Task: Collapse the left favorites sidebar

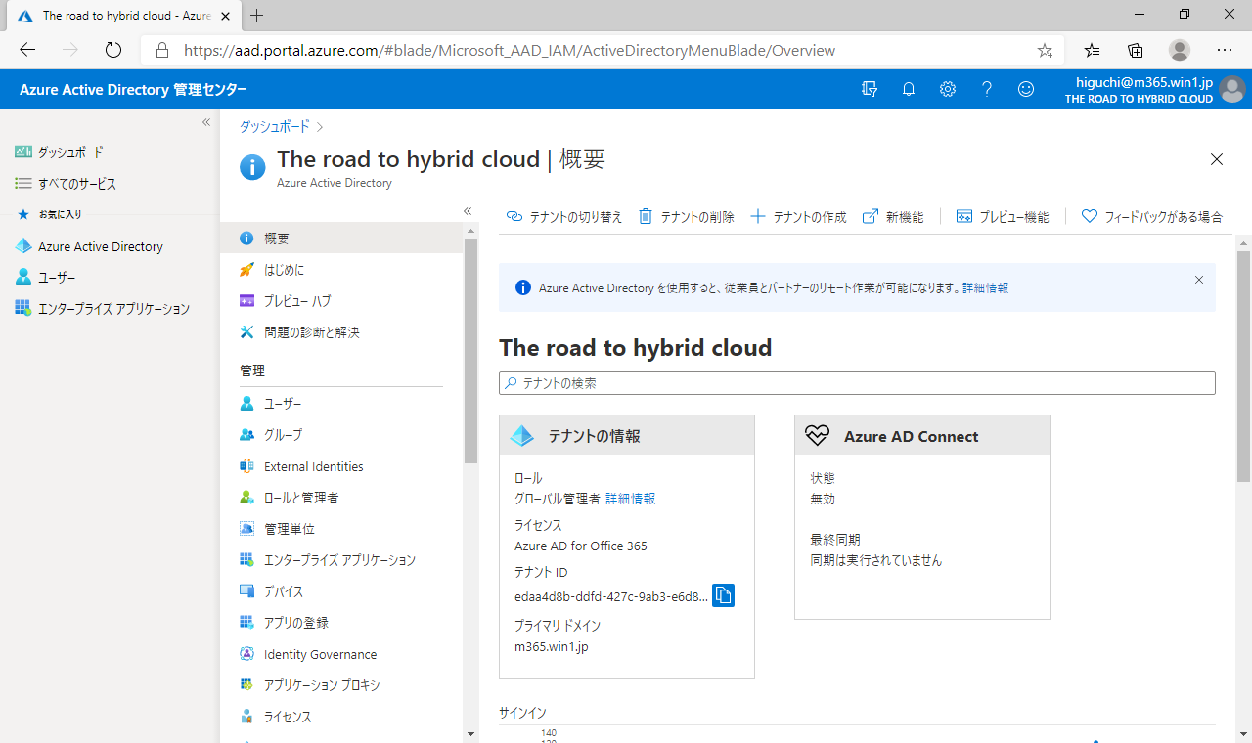Action: pos(206,122)
